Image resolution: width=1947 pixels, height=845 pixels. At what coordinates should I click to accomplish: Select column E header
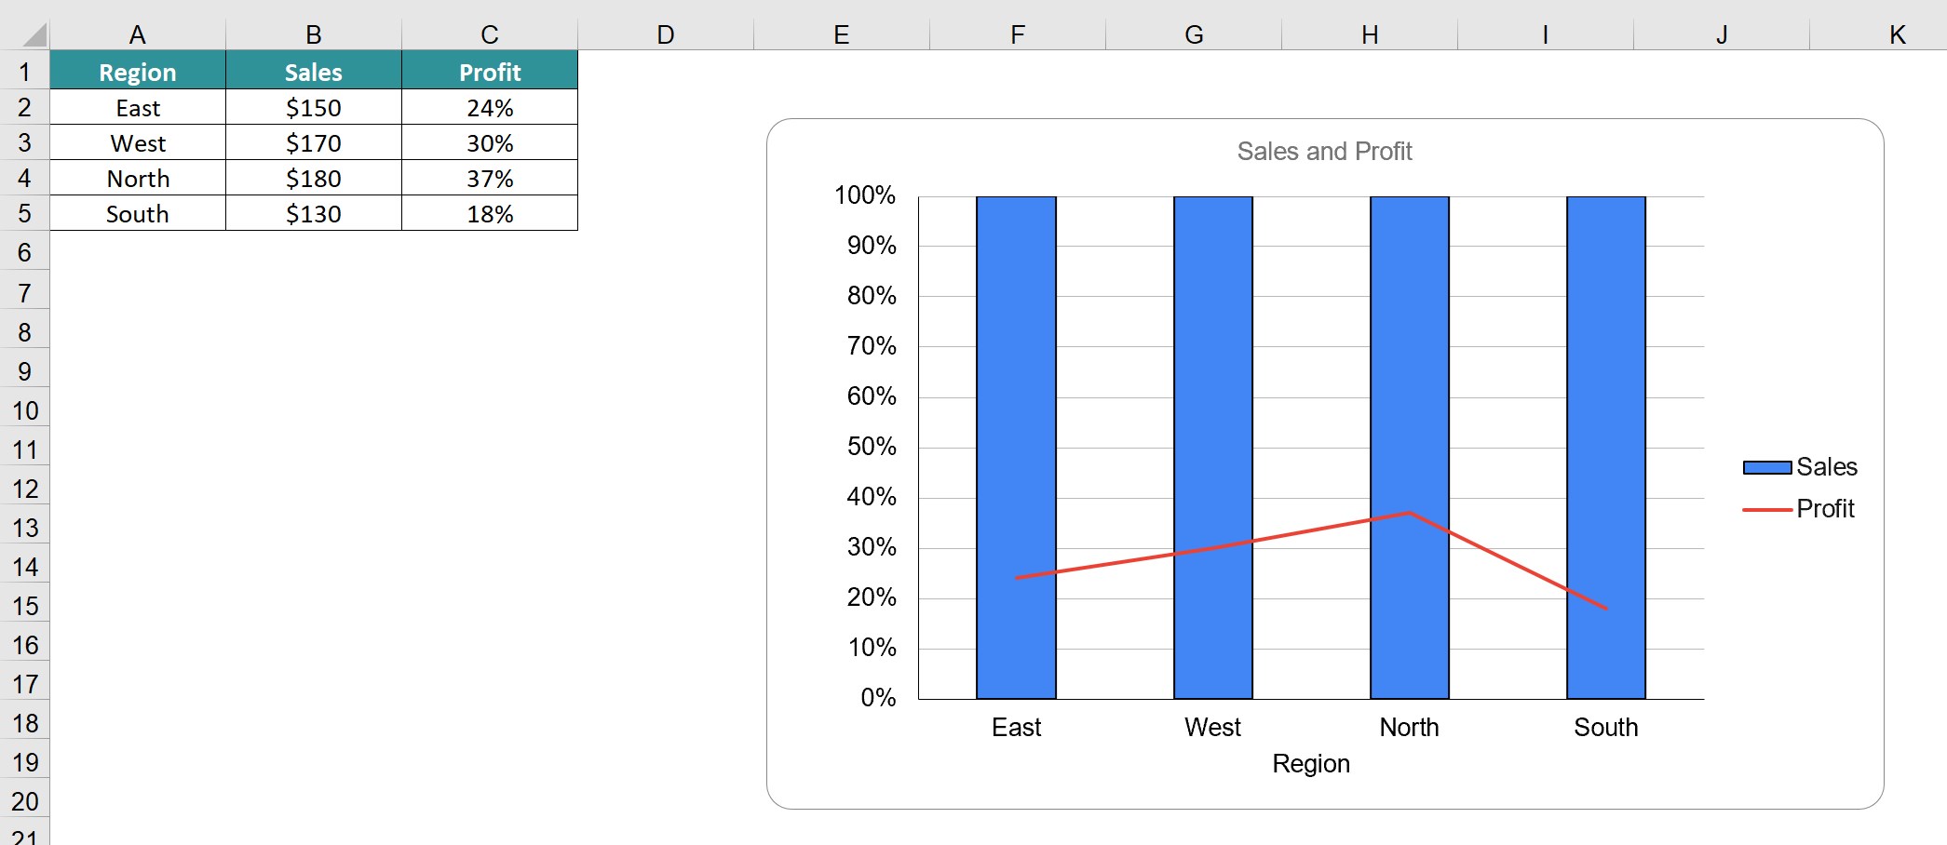[x=842, y=35]
